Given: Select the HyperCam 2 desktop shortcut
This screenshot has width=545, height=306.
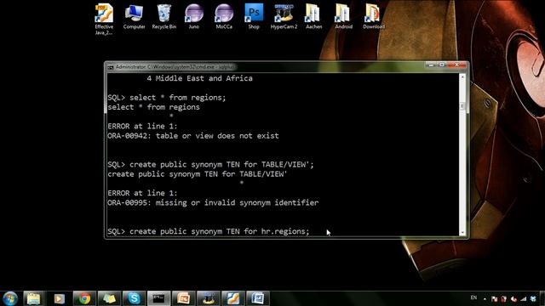Looking at the screenshot, I should (284, 17).
